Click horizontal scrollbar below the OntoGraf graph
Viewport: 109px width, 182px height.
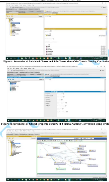[x=72, y=174]
